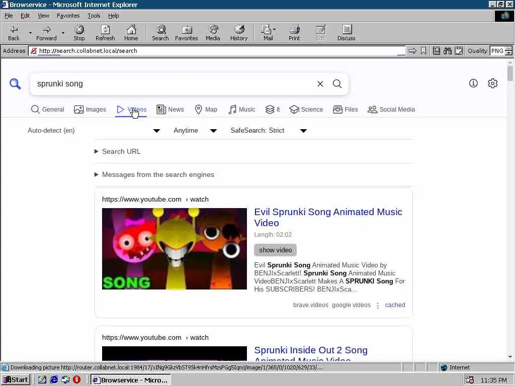Open the Media toolbar button
Screen dimensions: 515x386
pos(213,33)
